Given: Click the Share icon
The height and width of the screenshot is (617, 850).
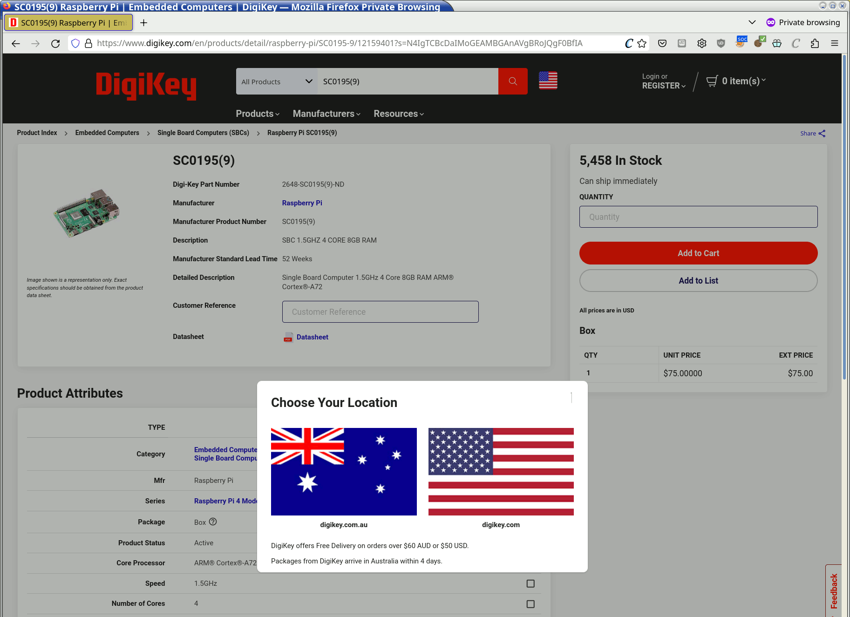Looking at the screenshot, I should 822,134.
